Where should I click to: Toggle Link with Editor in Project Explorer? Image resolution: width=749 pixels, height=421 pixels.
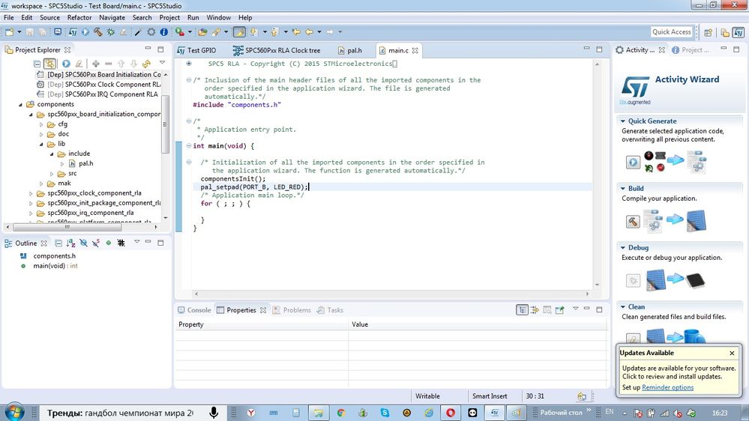tap(49, 64)
